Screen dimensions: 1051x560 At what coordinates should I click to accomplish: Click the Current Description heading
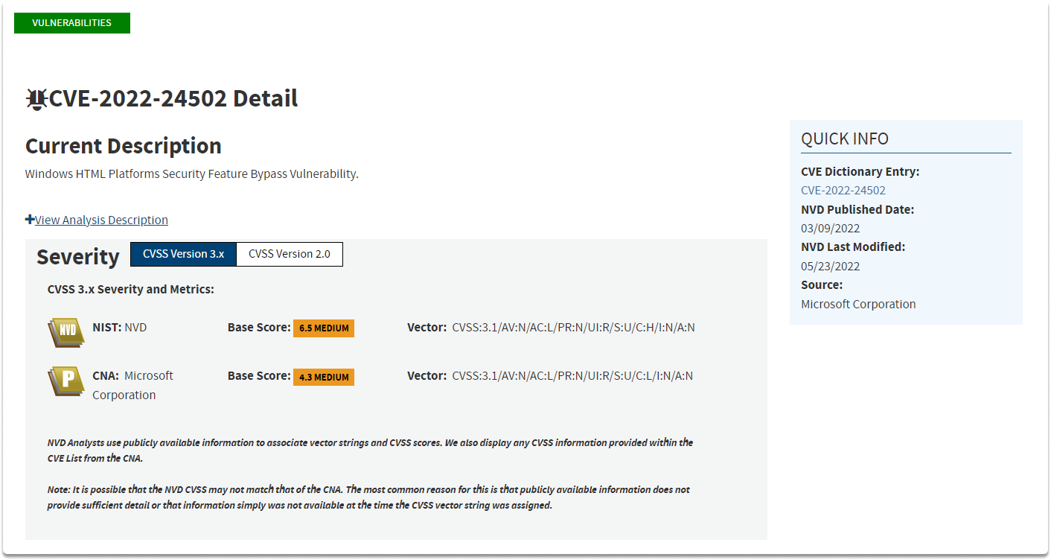124,146
